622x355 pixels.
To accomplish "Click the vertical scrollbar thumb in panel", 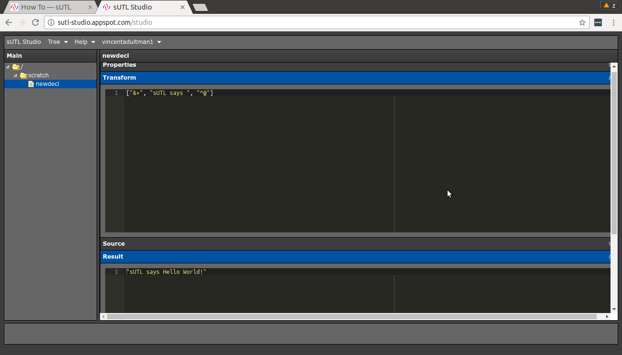I will click(614, 153).
